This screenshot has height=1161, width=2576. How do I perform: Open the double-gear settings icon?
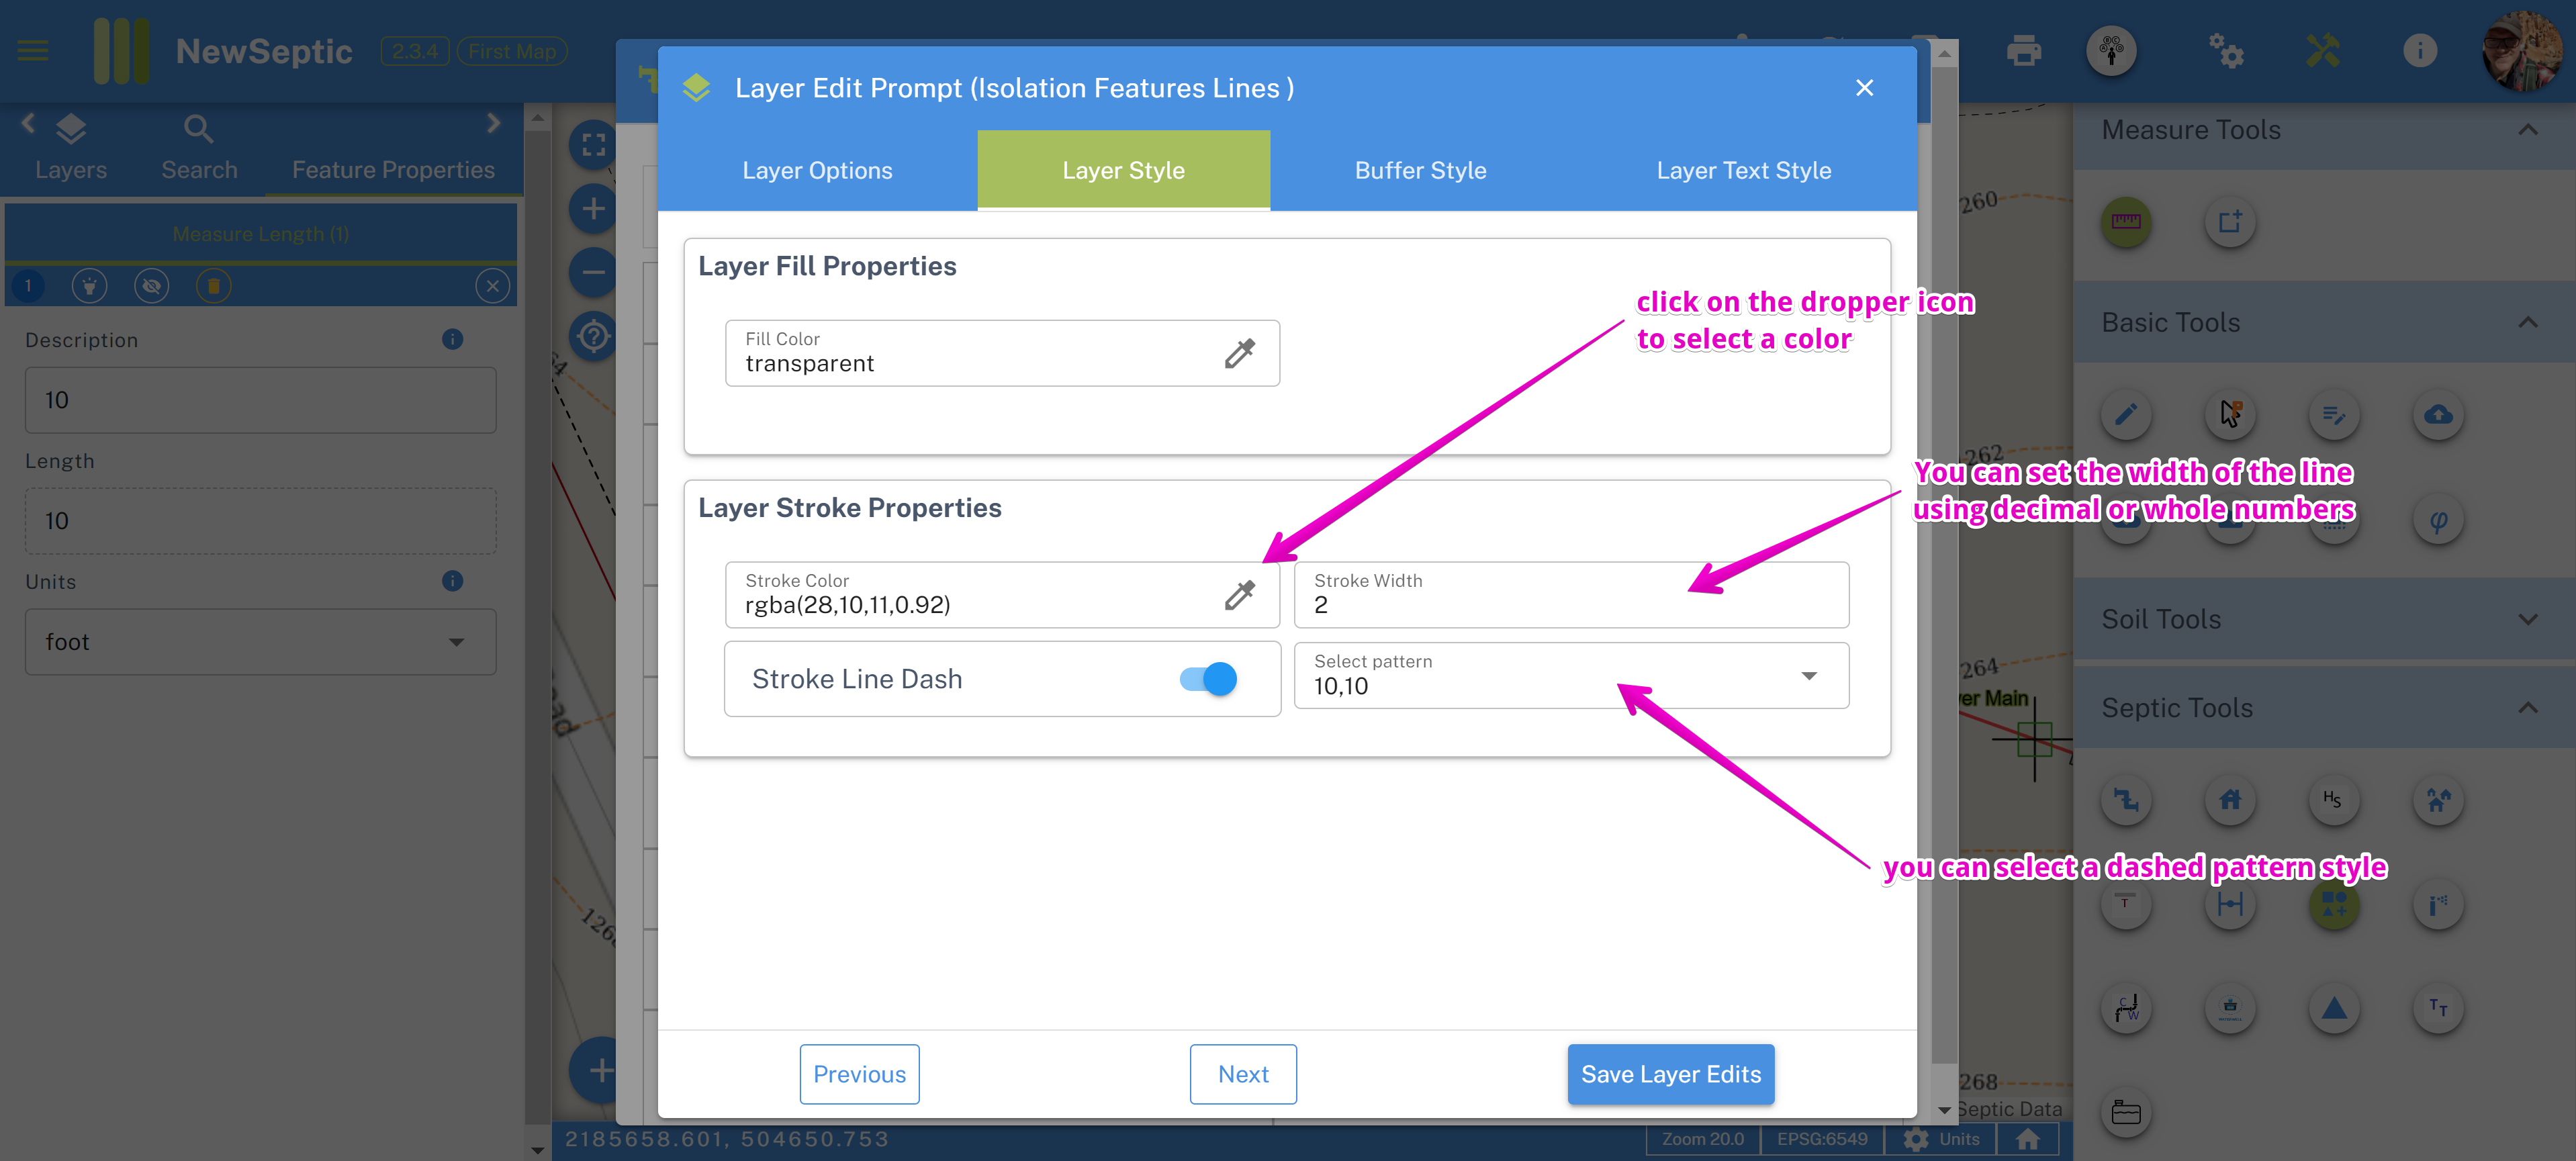pyautogui.click(x=2227, y=50)
